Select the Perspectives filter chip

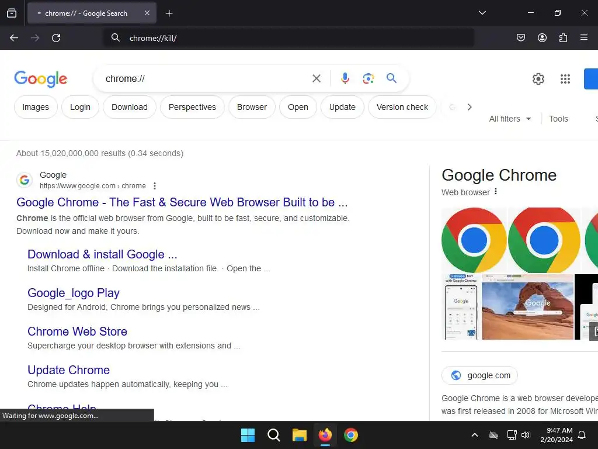[x=192, y=108]
